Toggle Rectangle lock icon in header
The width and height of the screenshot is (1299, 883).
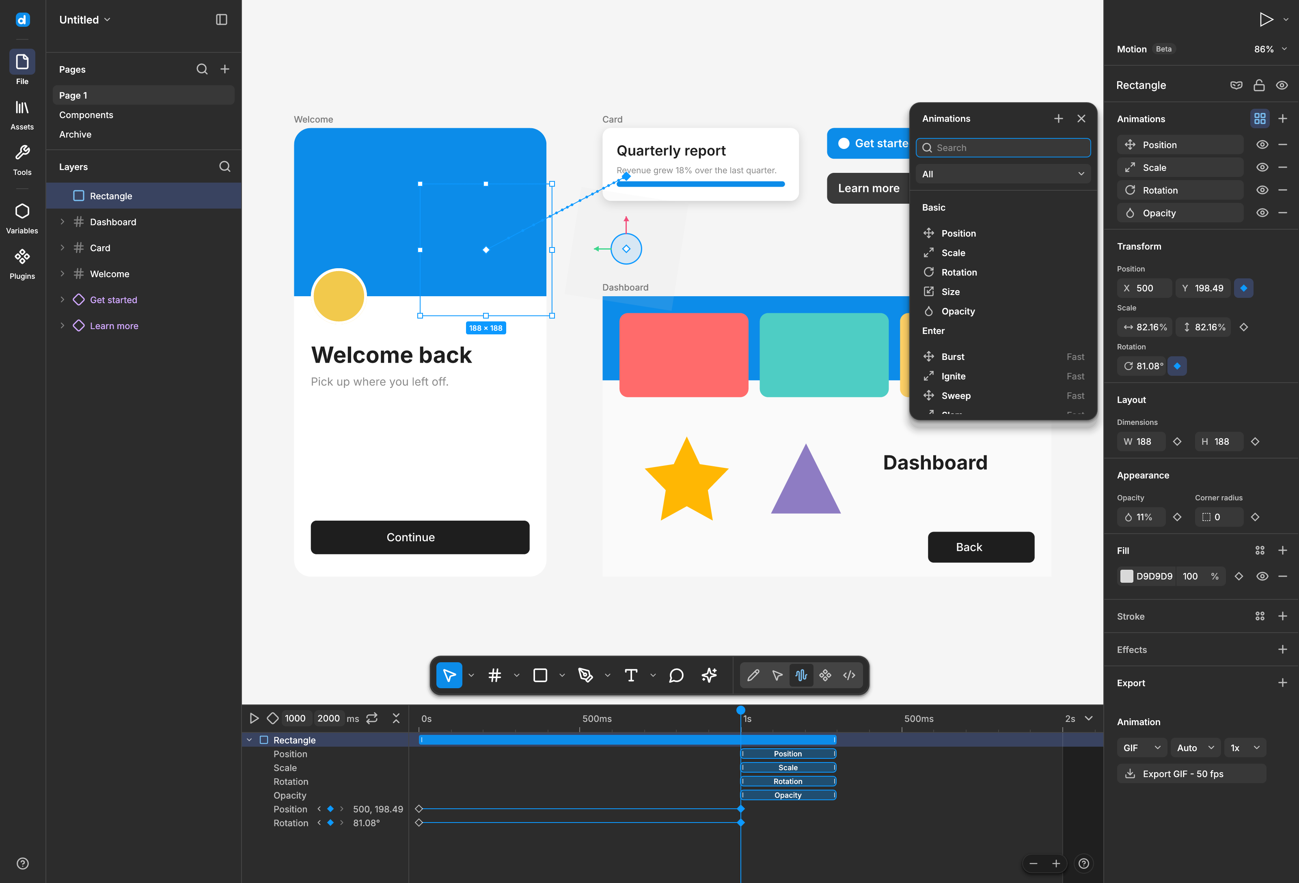(x=1259, y=85)
